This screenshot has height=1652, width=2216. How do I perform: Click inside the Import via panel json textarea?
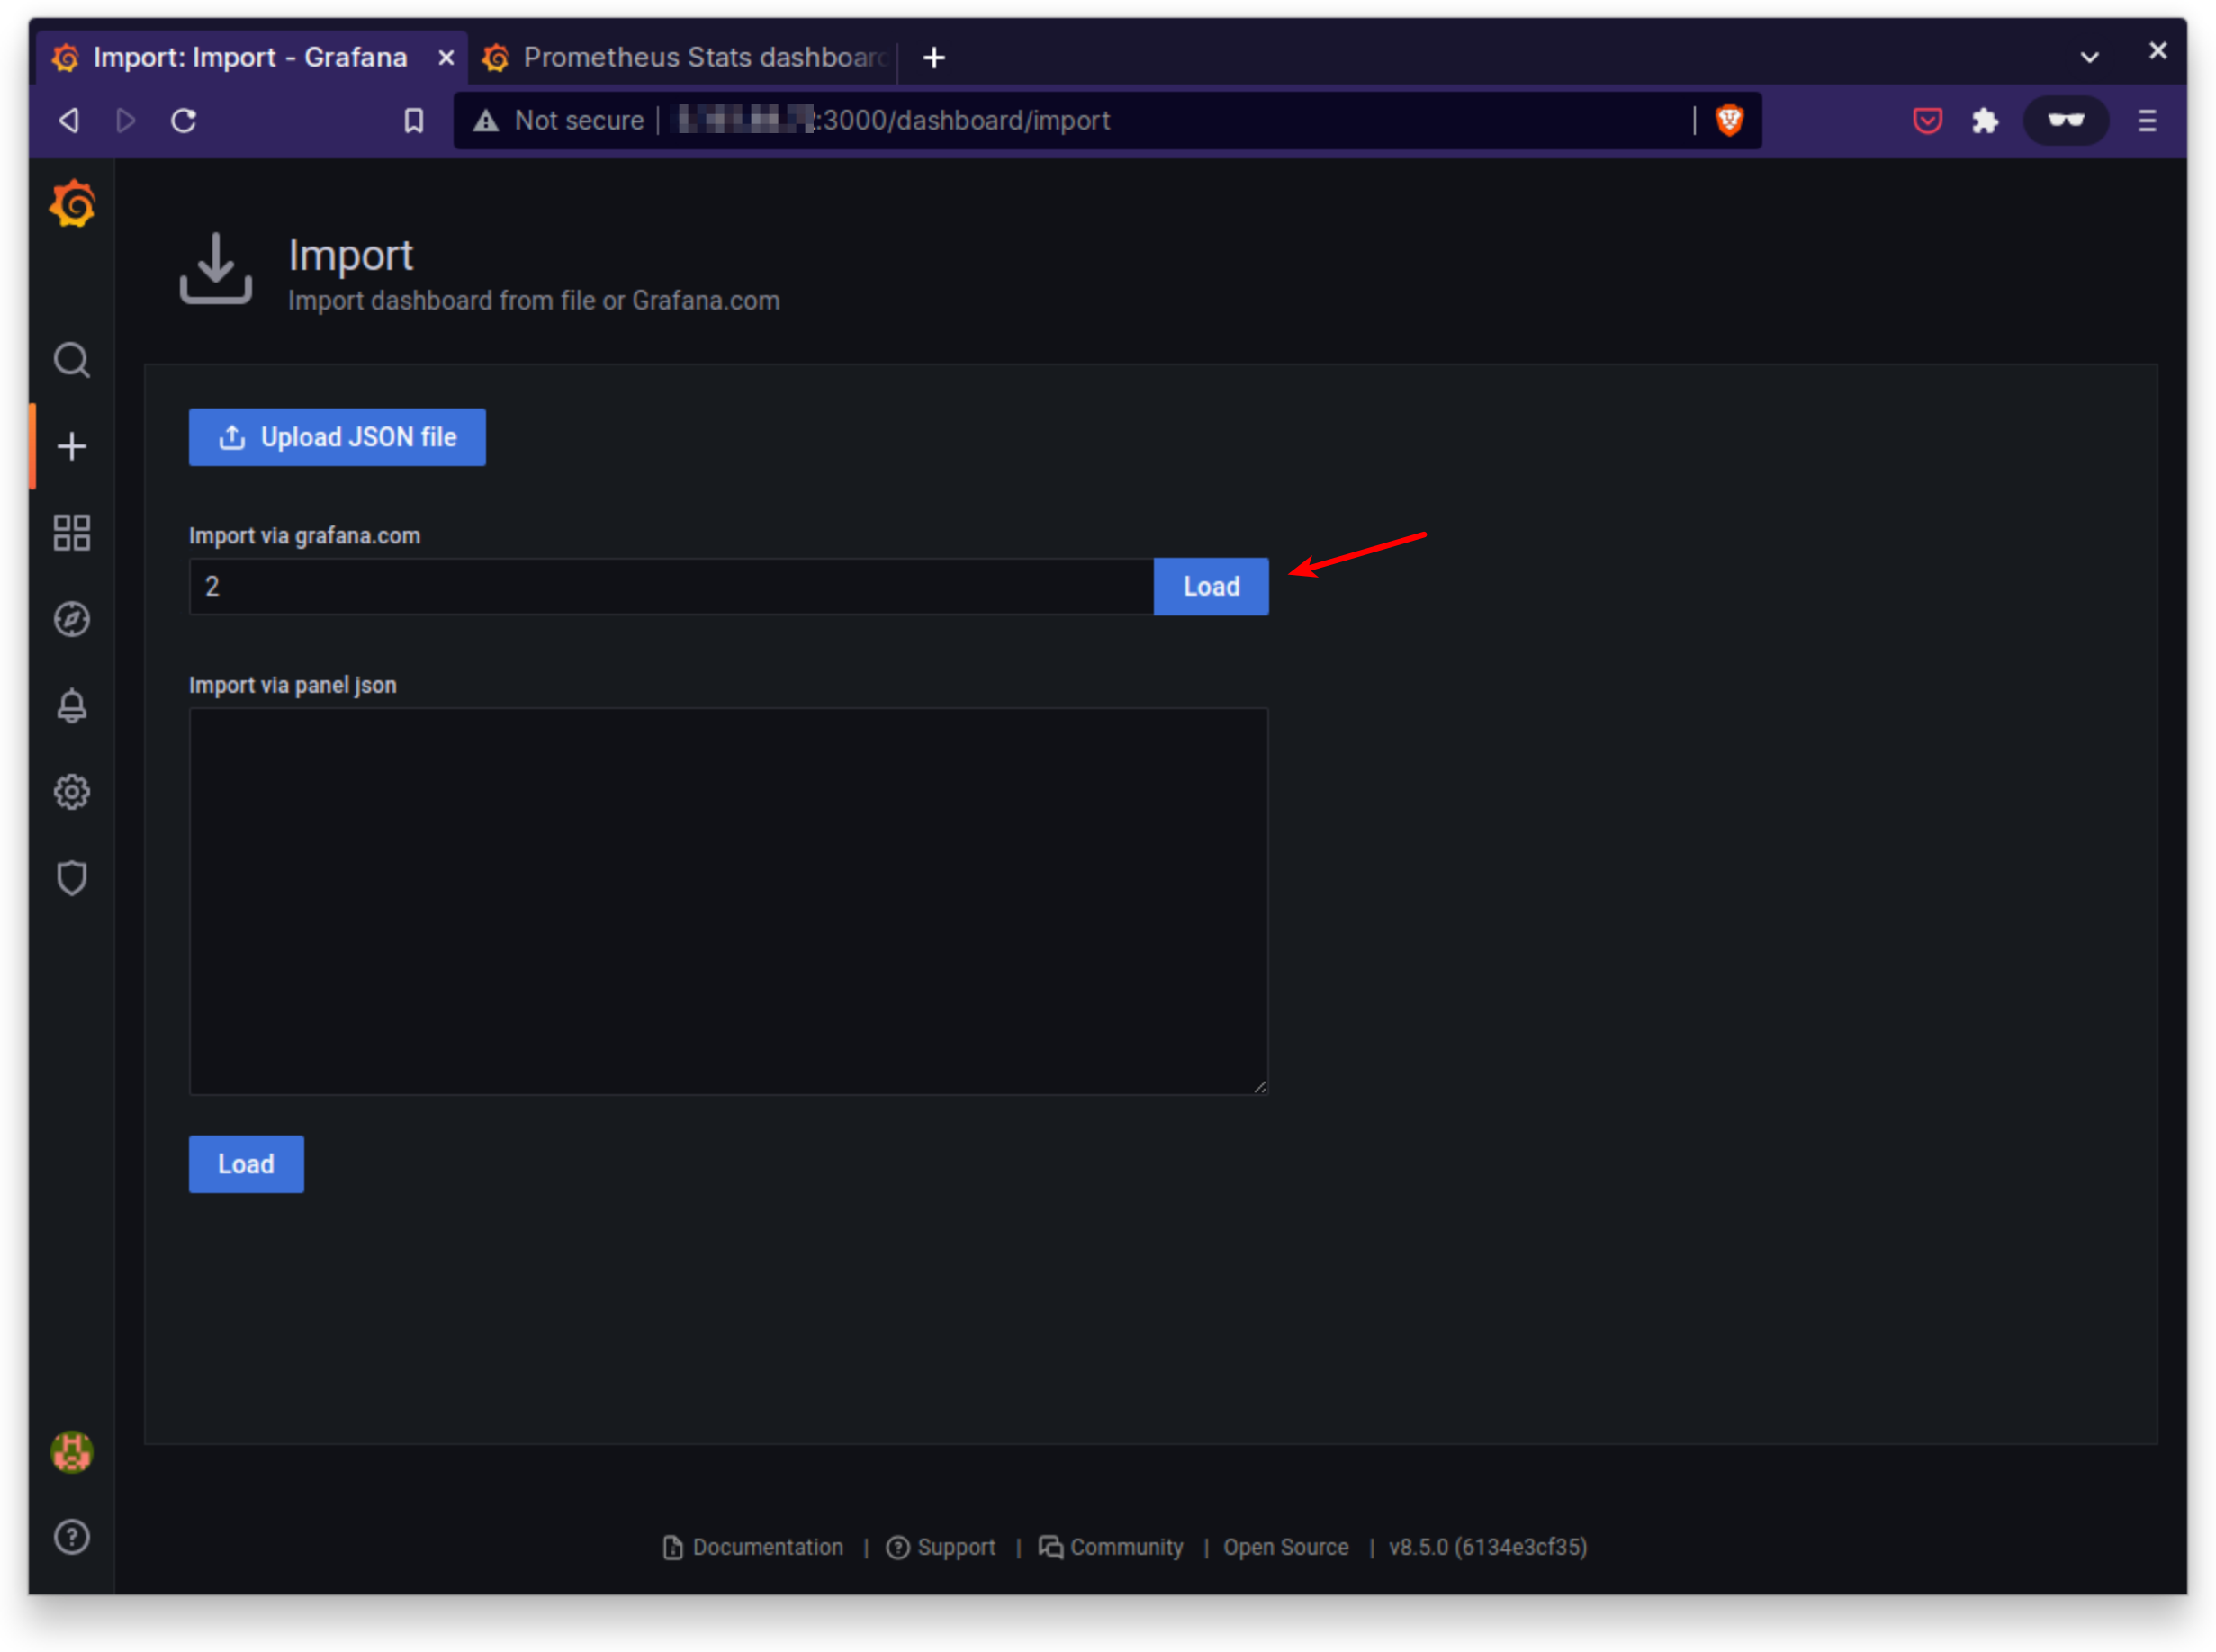click(x=727, y=900)
